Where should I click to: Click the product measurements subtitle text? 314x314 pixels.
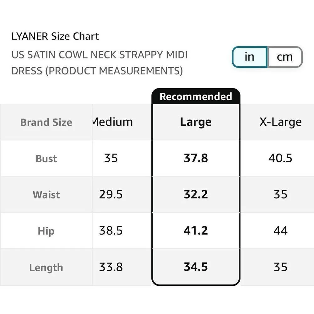coord(100,62)
